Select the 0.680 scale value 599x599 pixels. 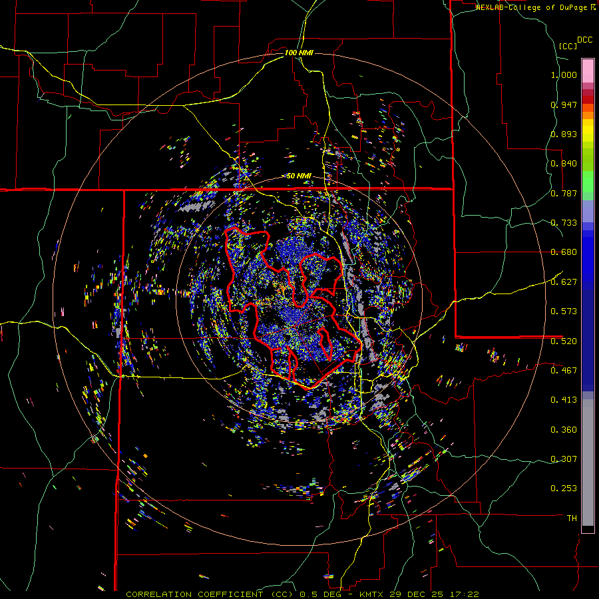(x=564, y=252)
